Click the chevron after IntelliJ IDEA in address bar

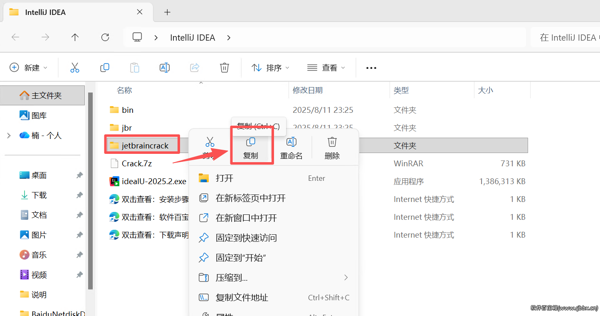click(229, 38)
